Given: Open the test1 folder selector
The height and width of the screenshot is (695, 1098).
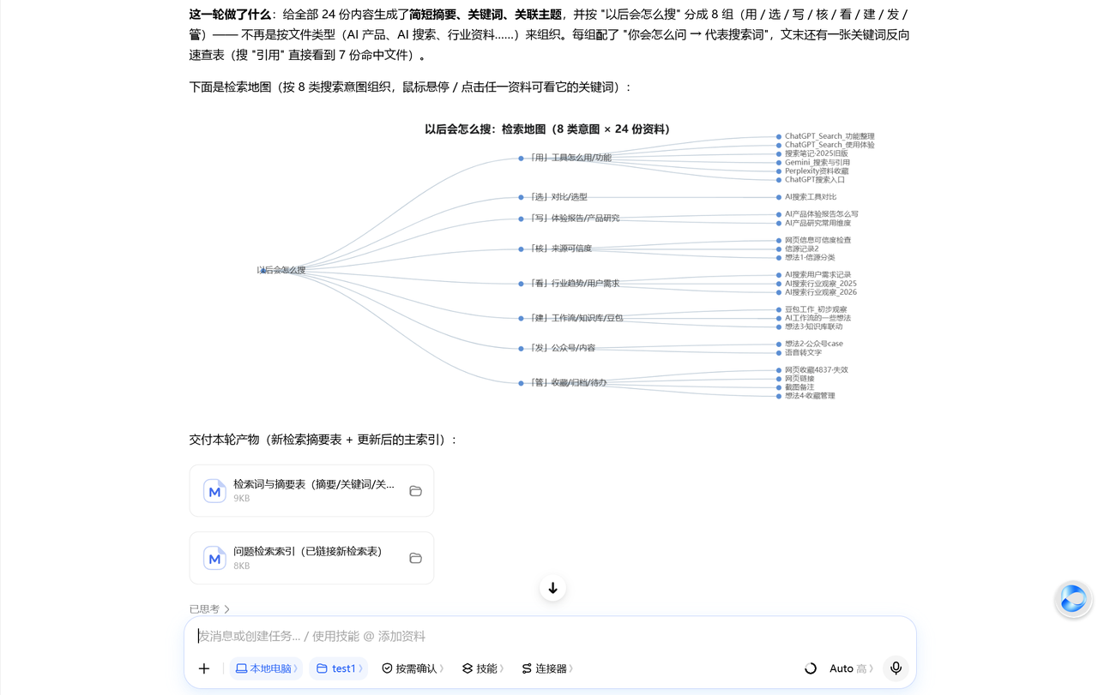Looking at the screenshot, I should 339,668.
